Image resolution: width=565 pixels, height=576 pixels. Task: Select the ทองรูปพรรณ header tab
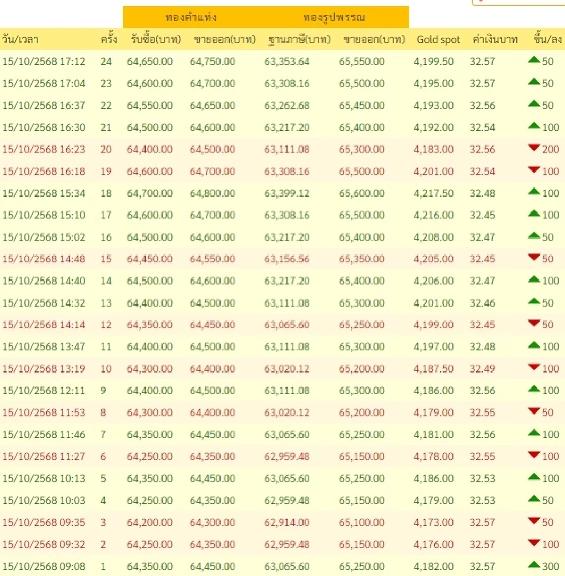334,18
